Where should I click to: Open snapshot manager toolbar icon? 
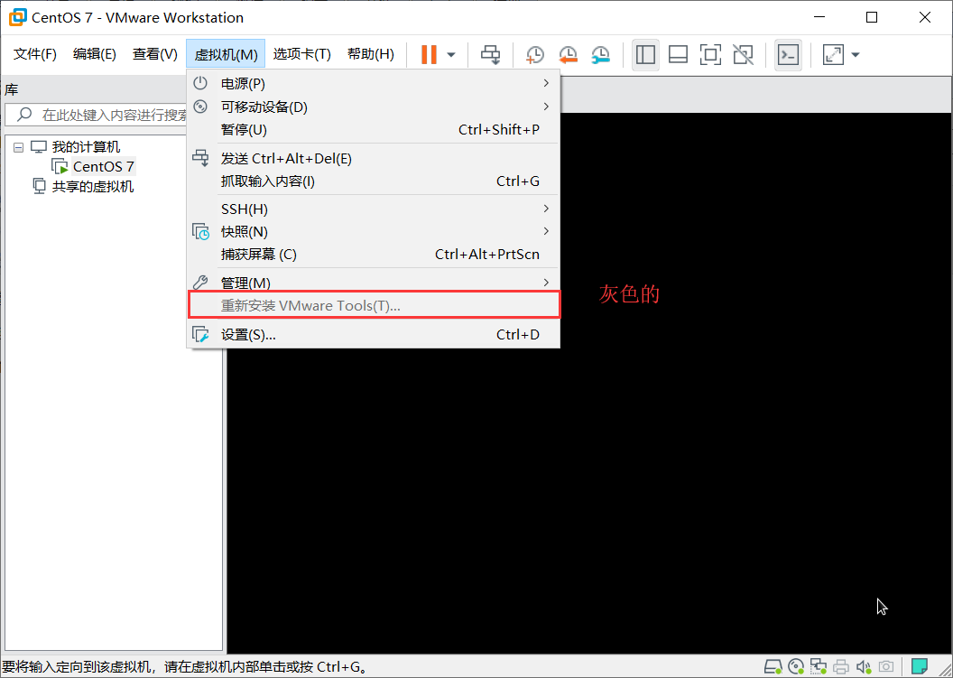click(x=600, y=55)
